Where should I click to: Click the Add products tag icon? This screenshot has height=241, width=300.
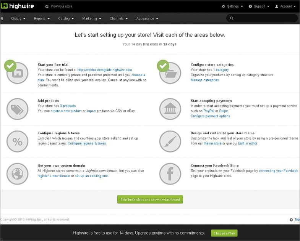[x=18, y=109]
